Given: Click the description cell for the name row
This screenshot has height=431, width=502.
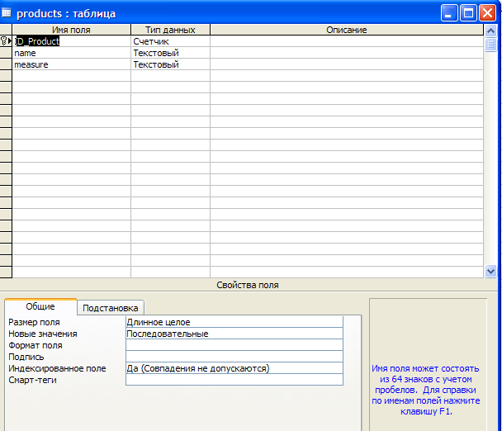Looking at the screenshot, I should coord(347,53).
